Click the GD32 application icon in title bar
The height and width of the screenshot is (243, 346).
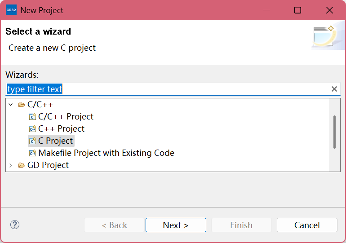[x=11, y=10]
